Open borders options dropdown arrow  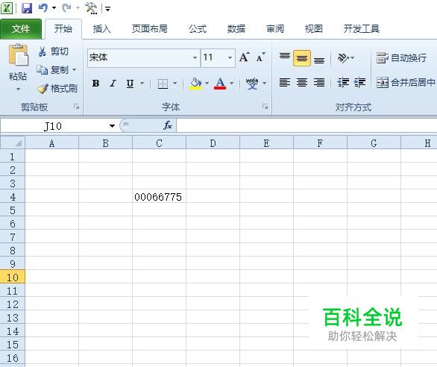[x=175, y=83]
